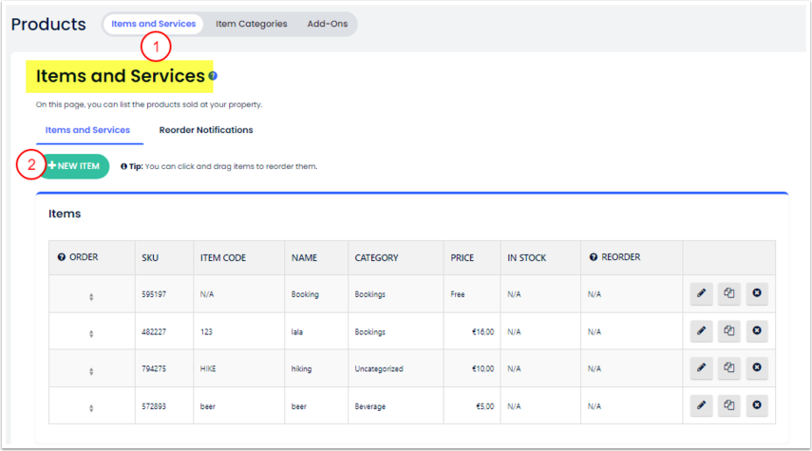Click the hiking item name cell
The height and width of the screenshot is (451, 812).
pos(304,368)
